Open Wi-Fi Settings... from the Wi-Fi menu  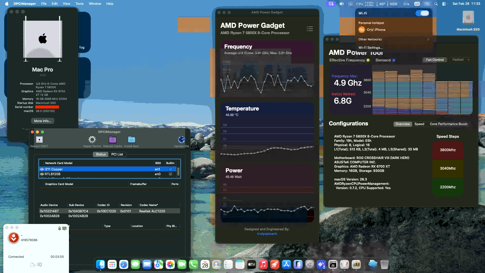(371, 48)
